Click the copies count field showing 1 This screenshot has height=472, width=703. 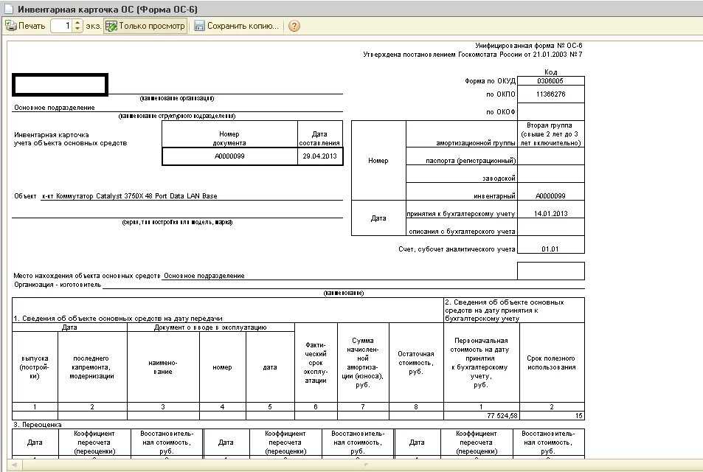62,26
